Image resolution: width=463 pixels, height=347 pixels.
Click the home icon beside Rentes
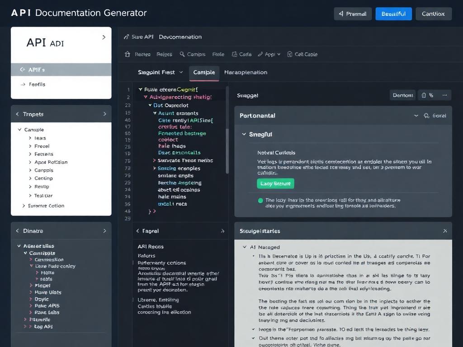pyautogui.click(x=127, y=54)
